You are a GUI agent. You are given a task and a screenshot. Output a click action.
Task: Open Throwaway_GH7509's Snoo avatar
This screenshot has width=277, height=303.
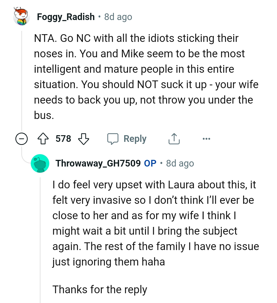pos(40,163)
